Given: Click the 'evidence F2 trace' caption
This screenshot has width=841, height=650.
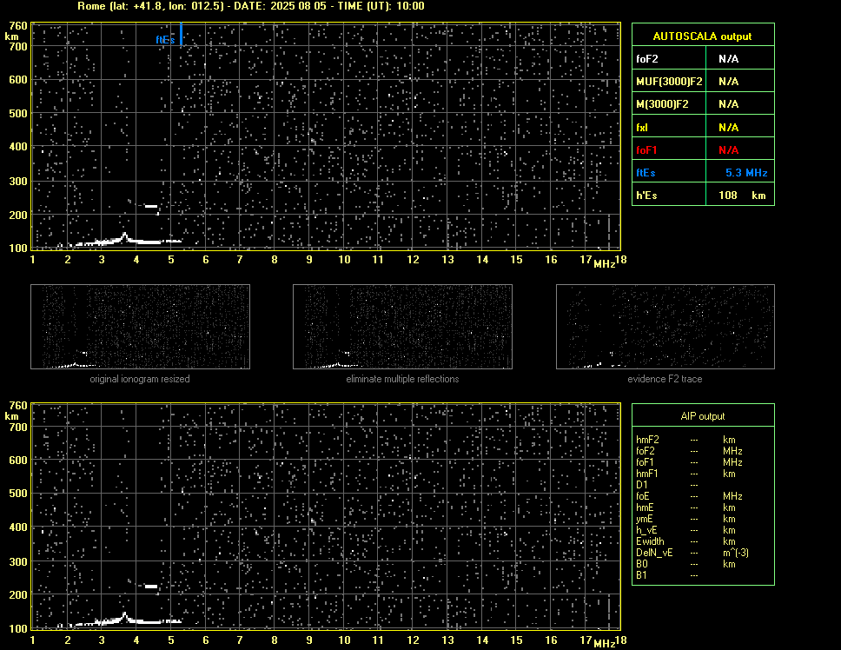Looking at the screenshot, I should point(665,379).
